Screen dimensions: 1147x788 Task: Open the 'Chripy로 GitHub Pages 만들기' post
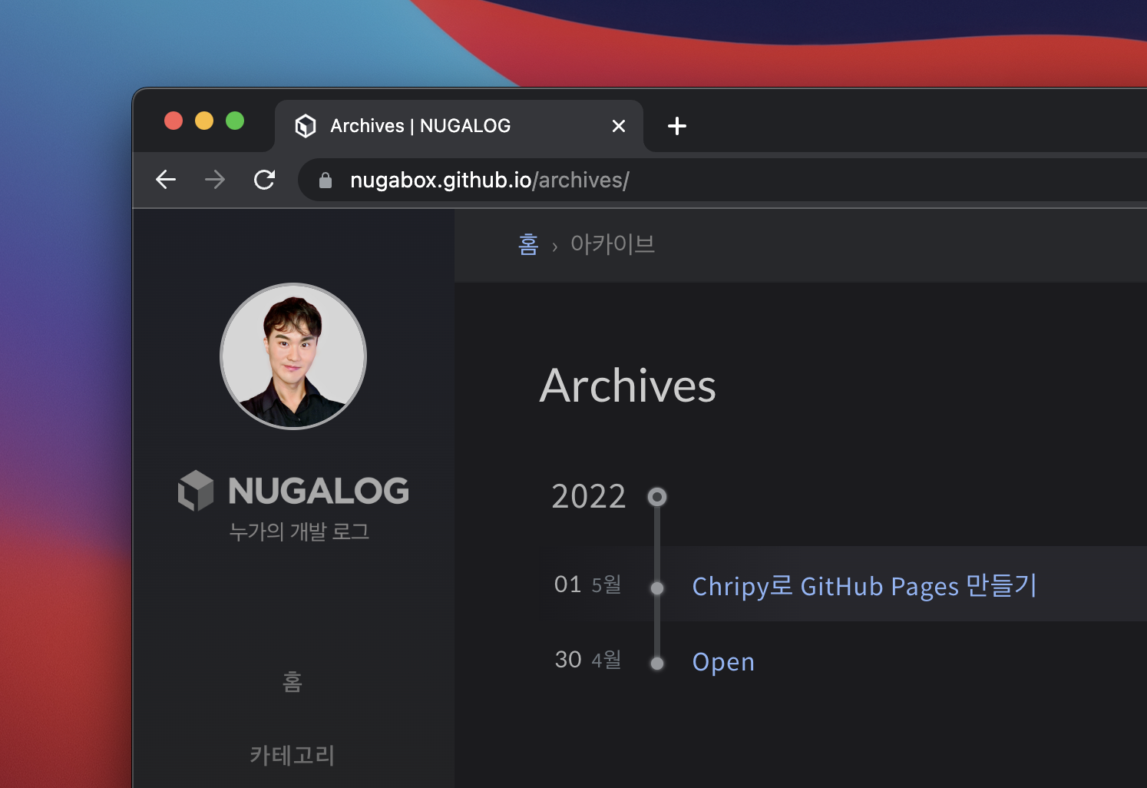(x=864, y=586)
